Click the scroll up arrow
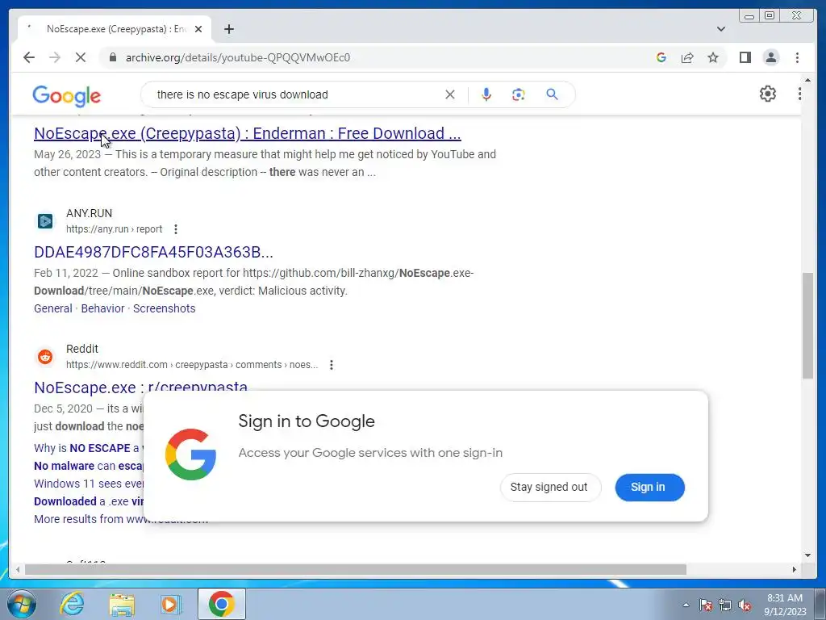 807,80
